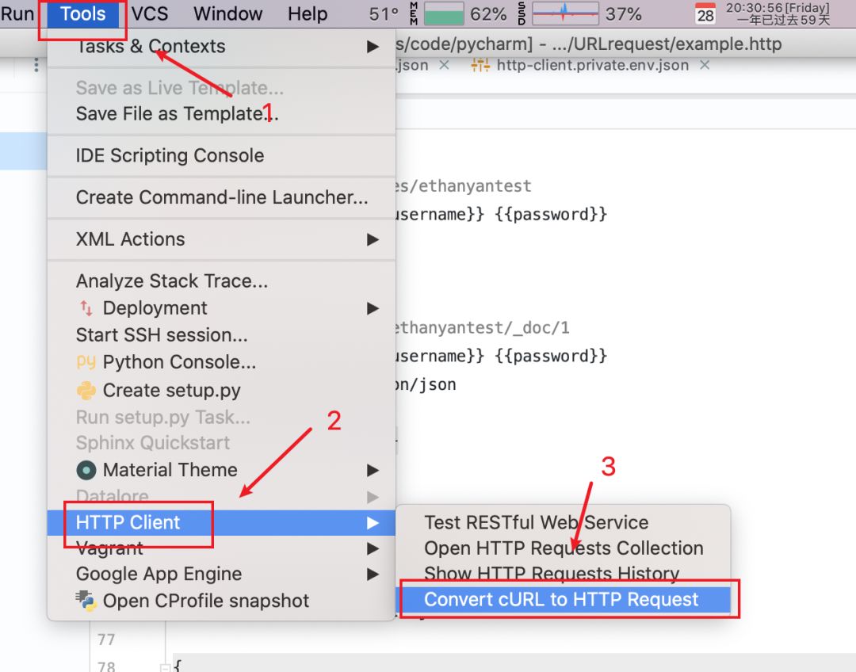Viewport: 856px width, 672px height.
Task: Expand the Deployment submenu
Action: (221, 308)
